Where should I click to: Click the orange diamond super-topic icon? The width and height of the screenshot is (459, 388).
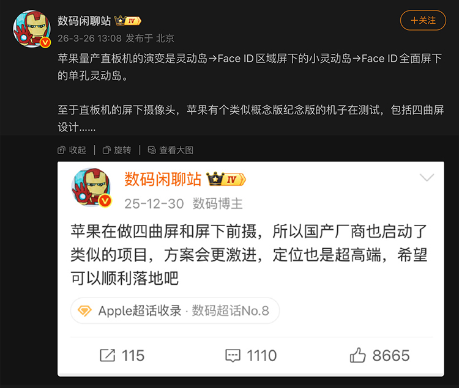tap(84, 311)
